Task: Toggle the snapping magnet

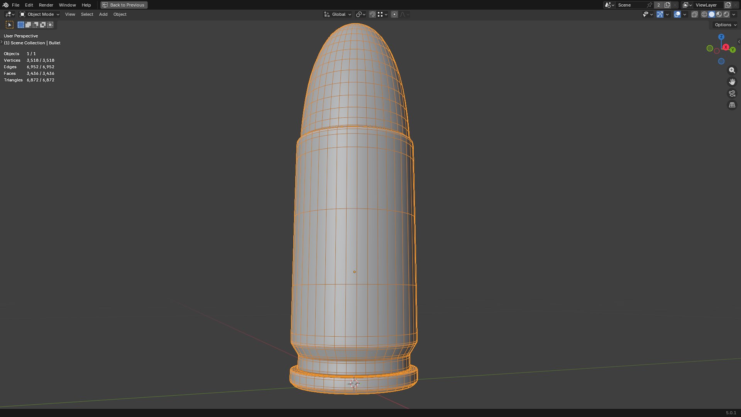Action: (372, 14)
